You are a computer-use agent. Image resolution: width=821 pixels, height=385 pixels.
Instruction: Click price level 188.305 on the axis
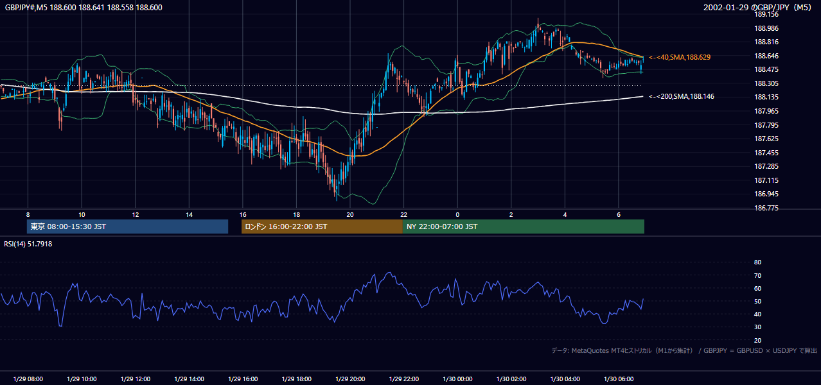[x=766, y=83]
